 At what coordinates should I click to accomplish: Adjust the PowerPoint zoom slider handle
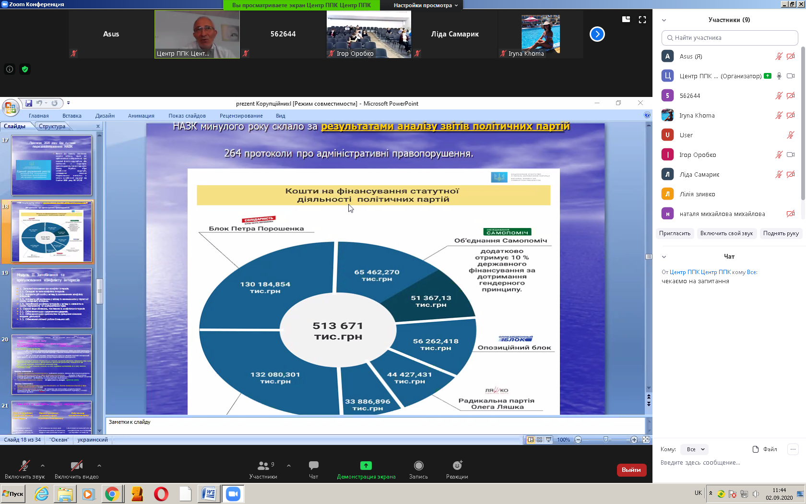coord(606,440)
